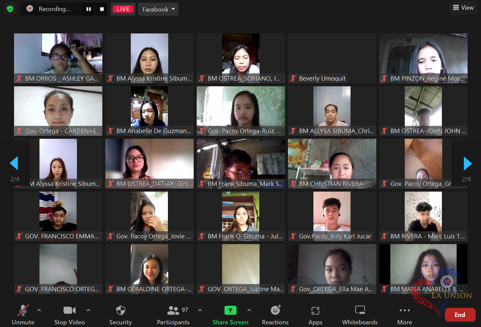Select Gov. Pacoy Ortega_Jovie video tile
Image resolution: width=481 pixels, height=327 pixels.
(x=150, y=216)
